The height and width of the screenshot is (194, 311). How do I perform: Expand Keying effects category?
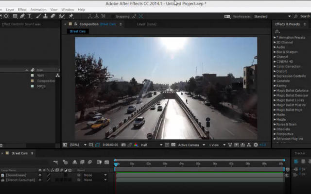coord(275,86)
